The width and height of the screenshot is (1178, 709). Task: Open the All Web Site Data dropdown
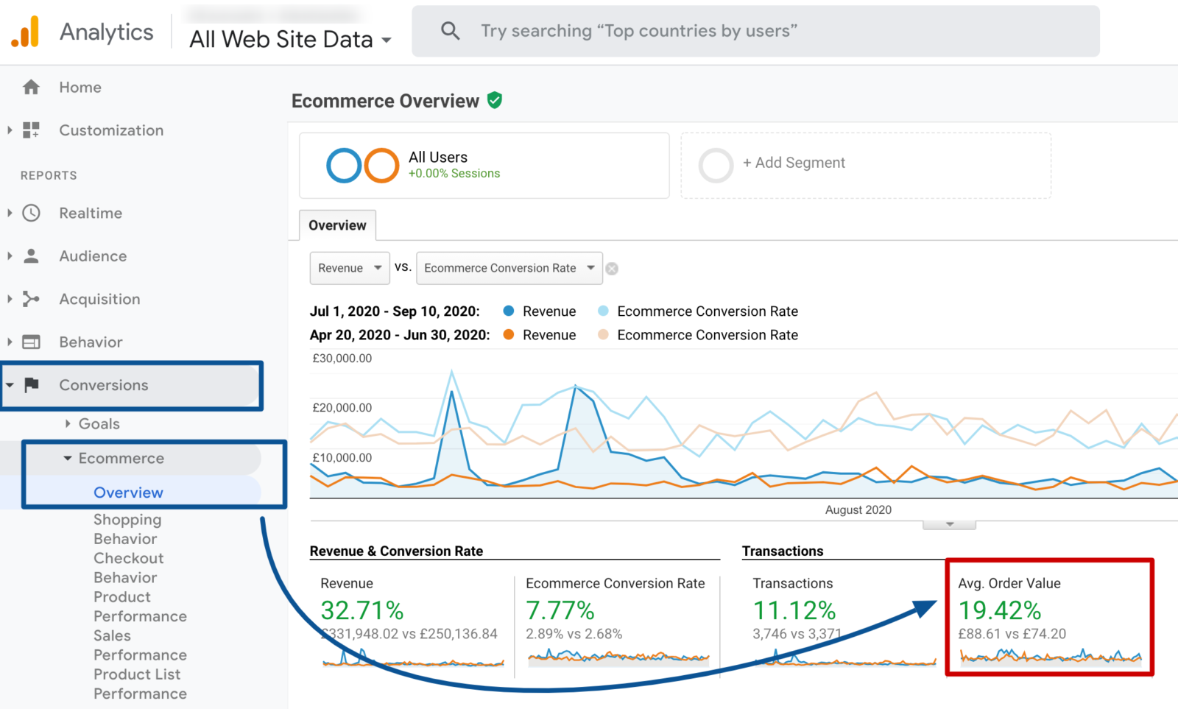(290, 39)
